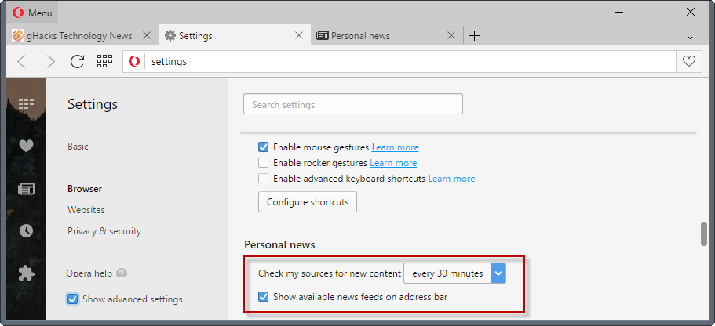The width and height of the screenshot is (715, 326).
Task: Minimize the Opera window
Action: pyautogui.click(x=618, y=13)
